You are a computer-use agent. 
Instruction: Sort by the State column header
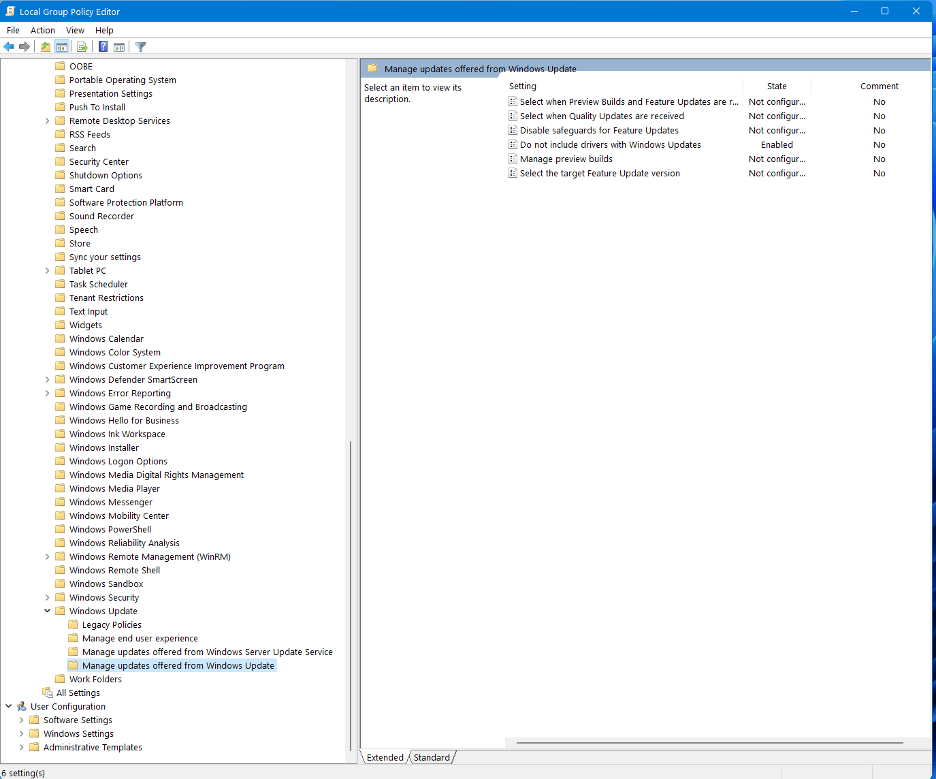777,86
